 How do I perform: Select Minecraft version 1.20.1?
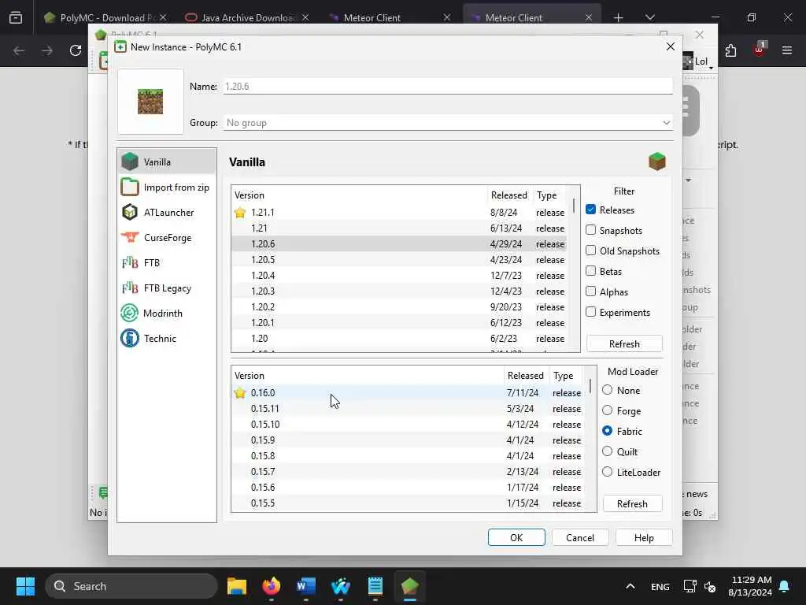point(399,323)
